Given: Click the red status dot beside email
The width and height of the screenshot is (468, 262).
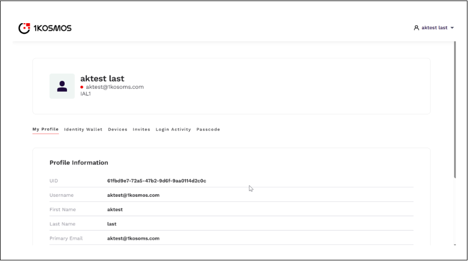Looking at the screenshot, I should tap(82, 87).
